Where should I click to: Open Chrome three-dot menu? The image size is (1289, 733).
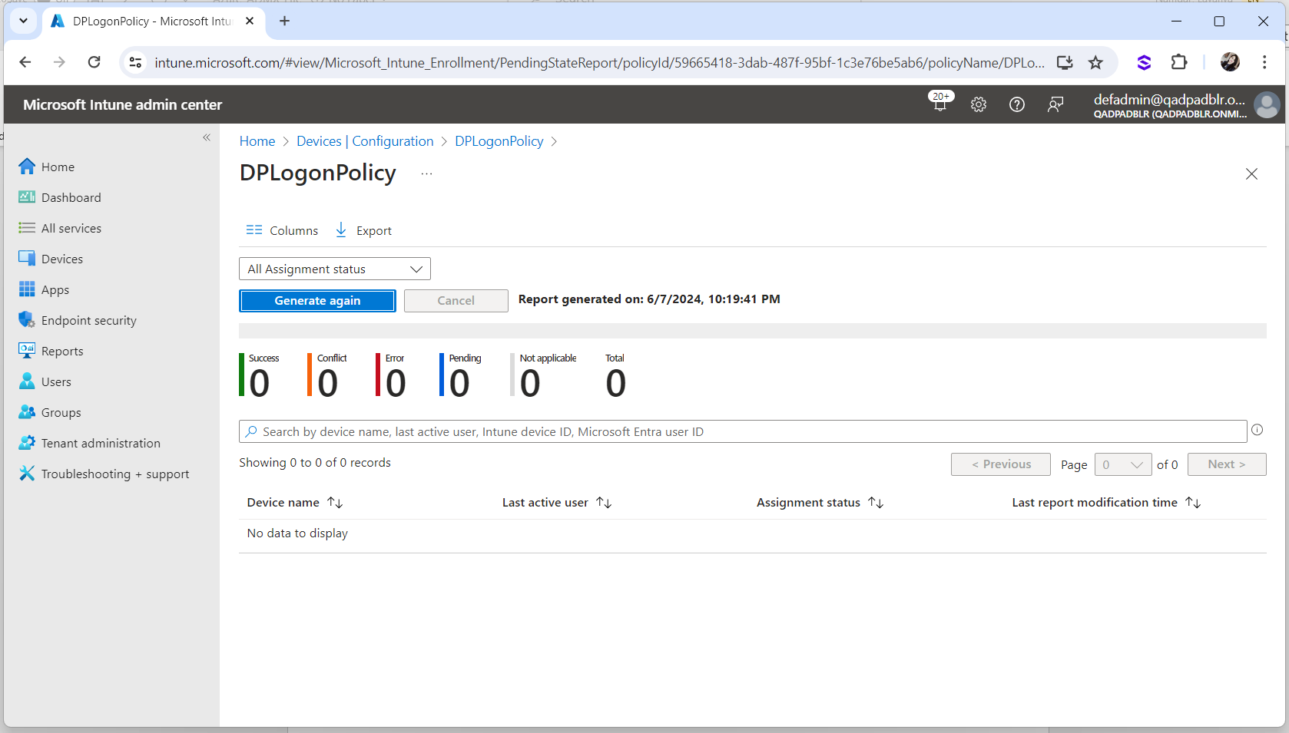(x=1264, y=62)
